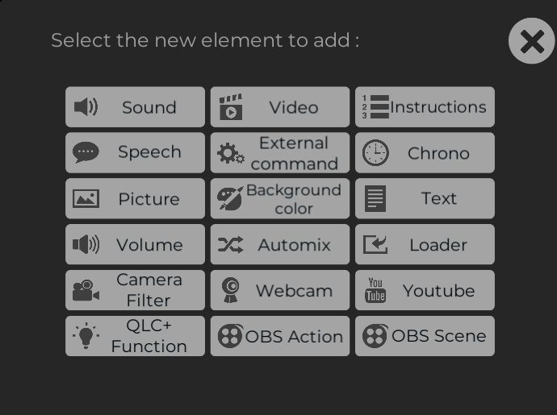The height and width of the screenshot is (415, 557).
Task: Click the clock icon for Chrono
Action: (375, 153)
